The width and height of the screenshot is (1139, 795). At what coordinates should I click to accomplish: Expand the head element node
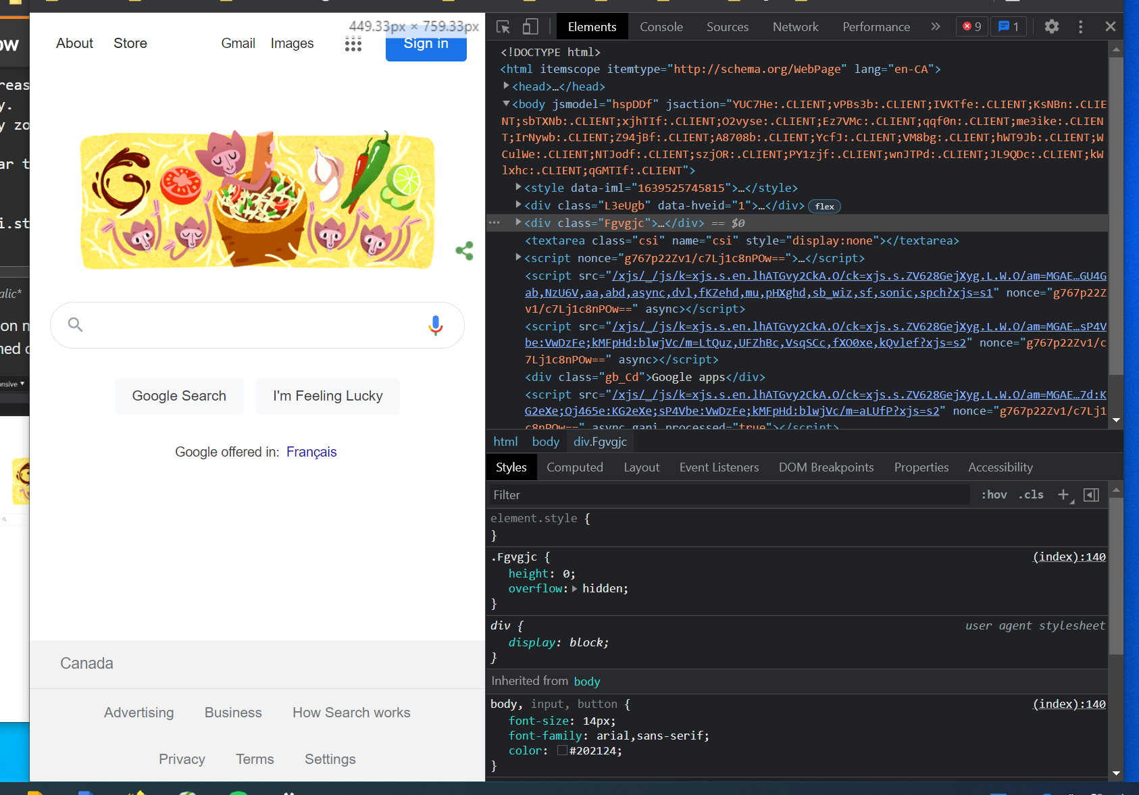506,86
